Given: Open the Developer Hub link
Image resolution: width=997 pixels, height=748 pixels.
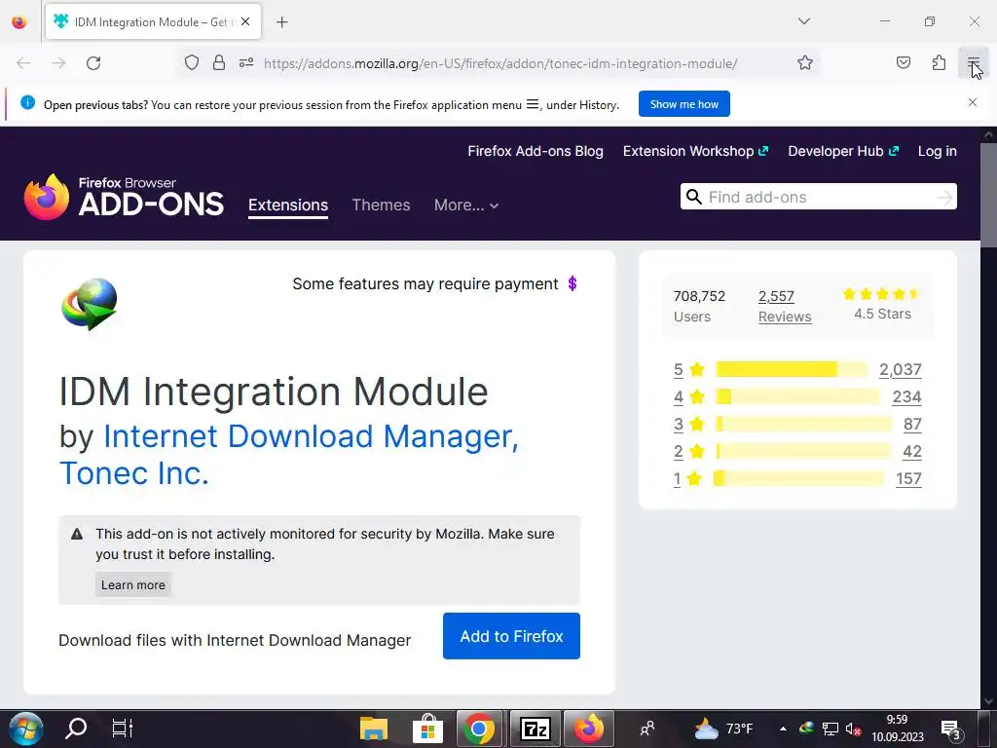Looking at the screenshot, I should (843, 151).
